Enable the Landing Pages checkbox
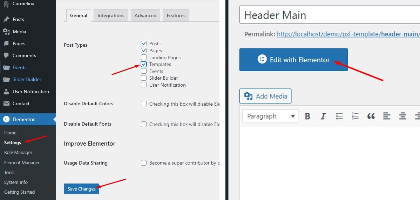Image resolution: width=420 pixels, height=200 pixels. click(144, 58)
